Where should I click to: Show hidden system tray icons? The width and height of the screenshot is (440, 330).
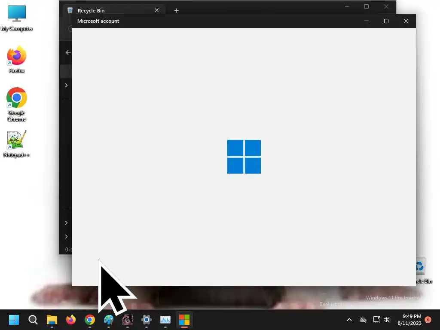[349, 320]
